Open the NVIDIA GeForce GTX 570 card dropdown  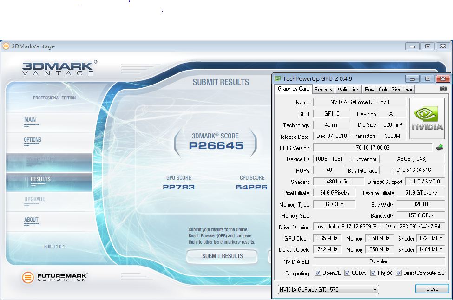click(328, 289)
